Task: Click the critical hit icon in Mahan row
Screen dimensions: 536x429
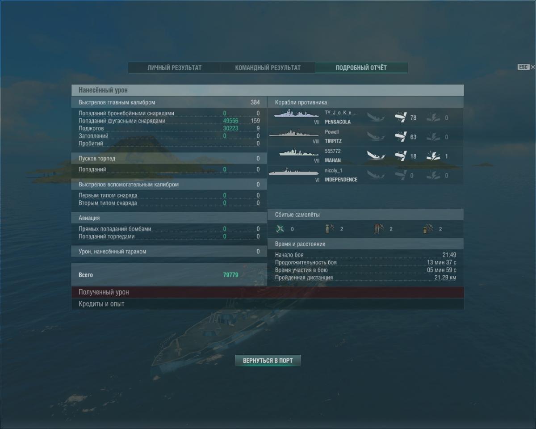Action: pos(433,156)
